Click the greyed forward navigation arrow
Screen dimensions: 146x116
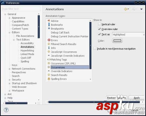[134, 9]
